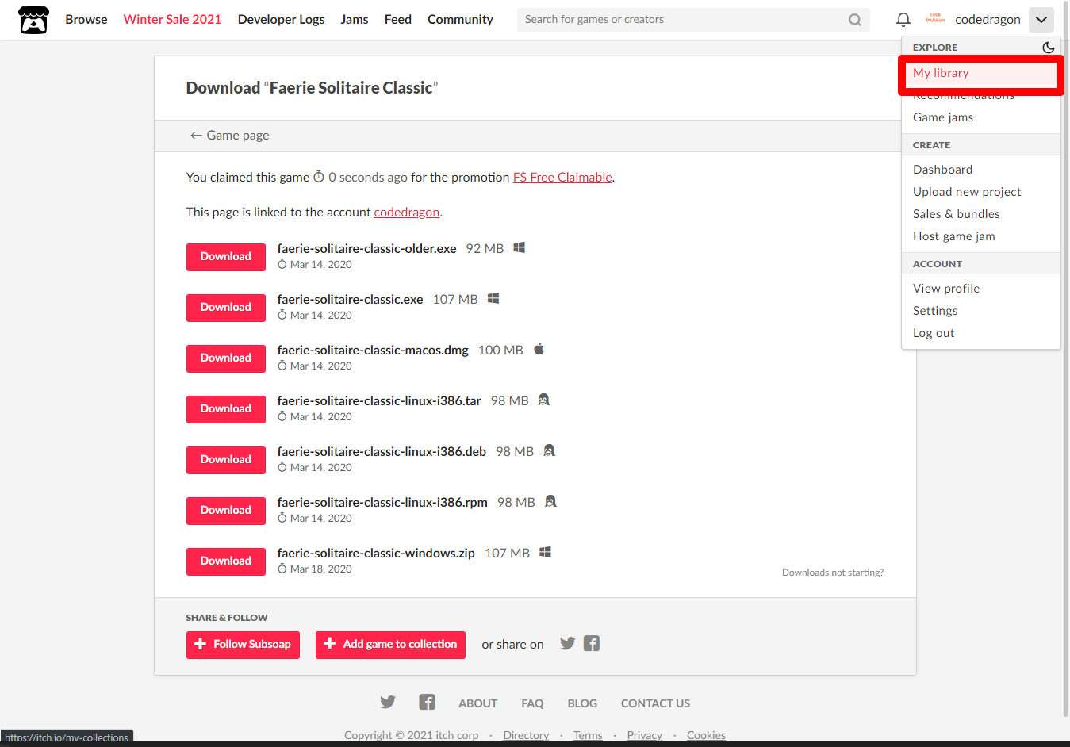Open itch.io Twitter in footer
The height and width of the screenshot is (747, 1070).
pyautogui.click(x=388, y=702)
